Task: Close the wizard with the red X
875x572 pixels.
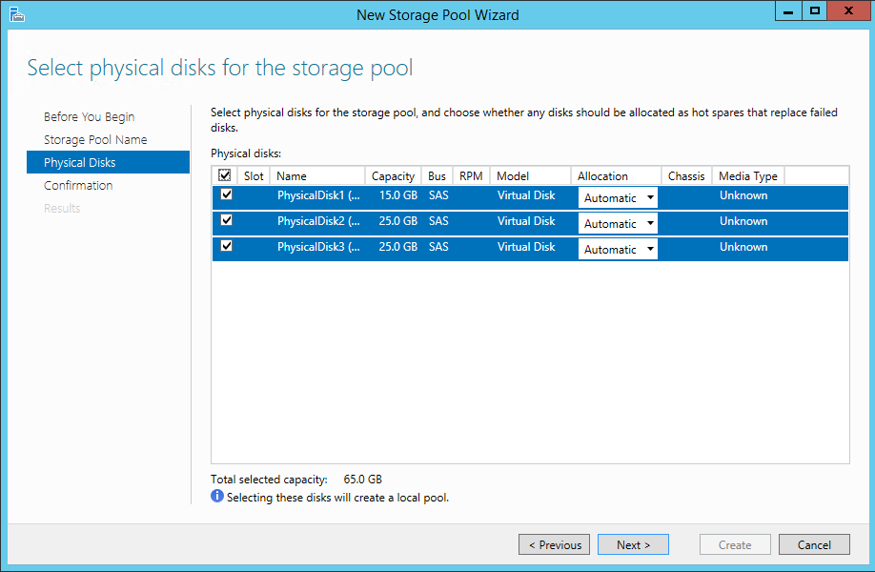Action: click(x=848, y=11)
